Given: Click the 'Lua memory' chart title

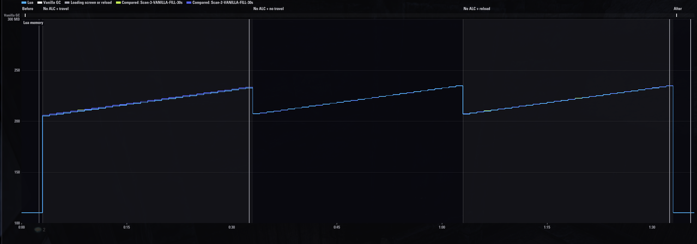Looking at the screenshot, I should click(x=33, y=23).
